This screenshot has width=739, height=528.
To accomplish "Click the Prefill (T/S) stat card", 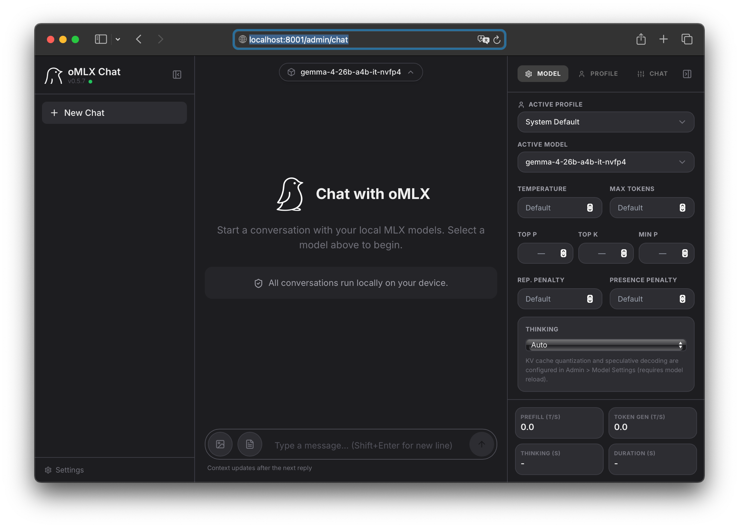I will (559, 423).
